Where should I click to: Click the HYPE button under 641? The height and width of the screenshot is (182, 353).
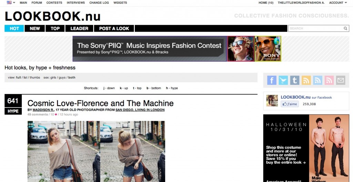coord(13,111)
